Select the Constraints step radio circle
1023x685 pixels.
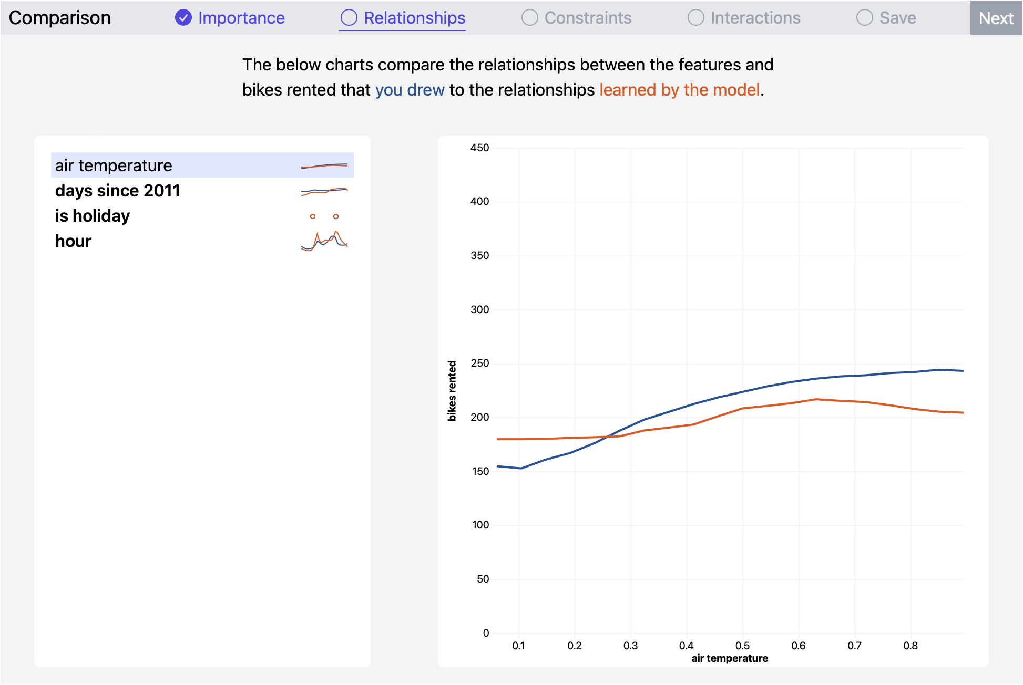tap(529, 18)
